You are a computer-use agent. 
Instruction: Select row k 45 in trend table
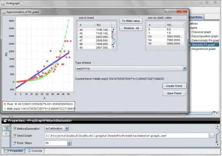95,33
